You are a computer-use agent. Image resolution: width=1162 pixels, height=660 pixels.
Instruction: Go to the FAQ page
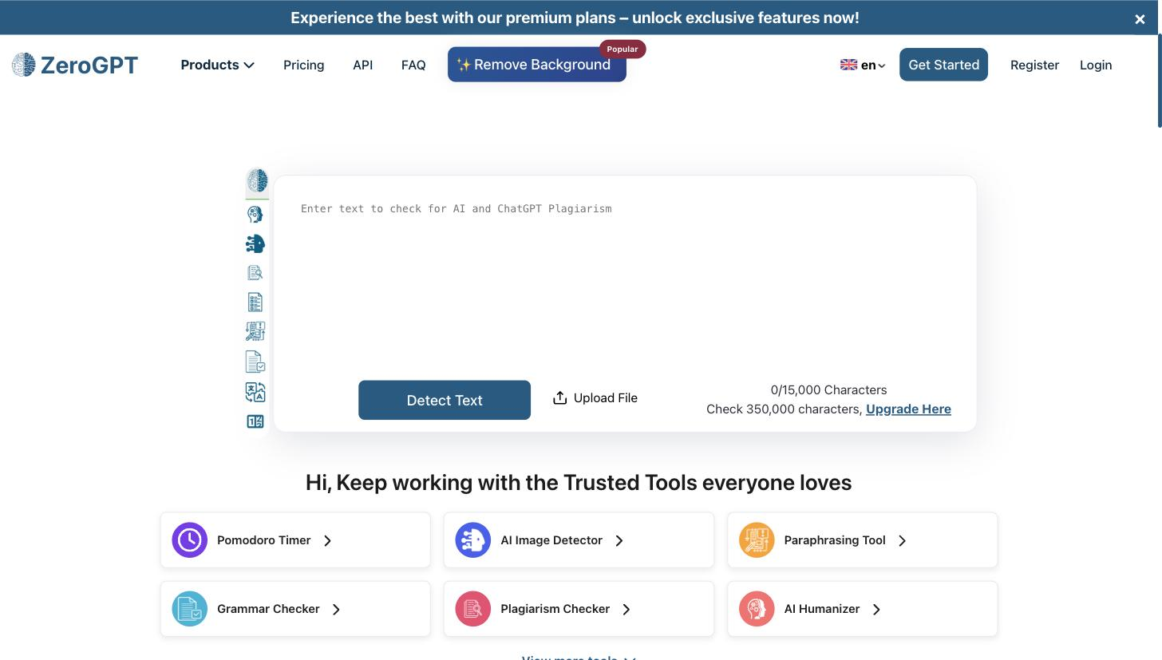[413, 65]
